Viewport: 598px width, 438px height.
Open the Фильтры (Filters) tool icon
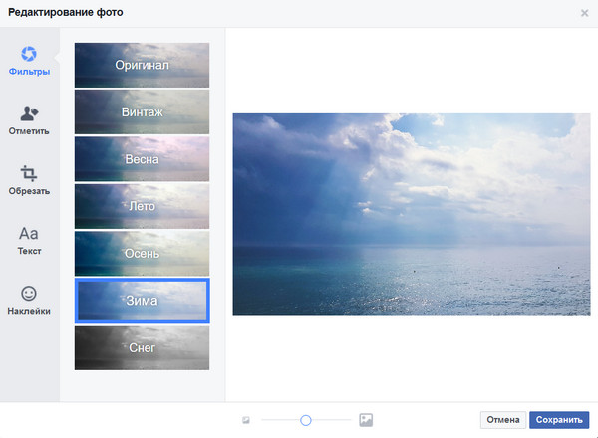point(29,54)
